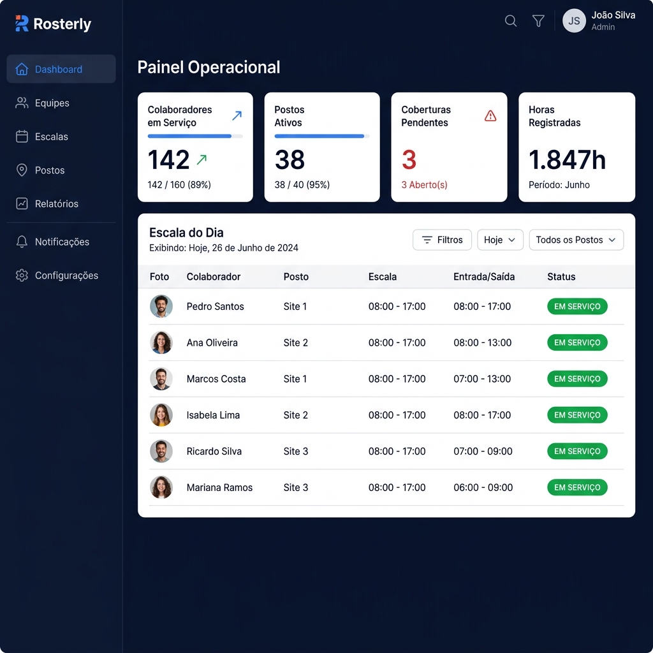Click the Equipes people icon
The width and height of the screenshot is (653, 653).
tap(22, 103)
